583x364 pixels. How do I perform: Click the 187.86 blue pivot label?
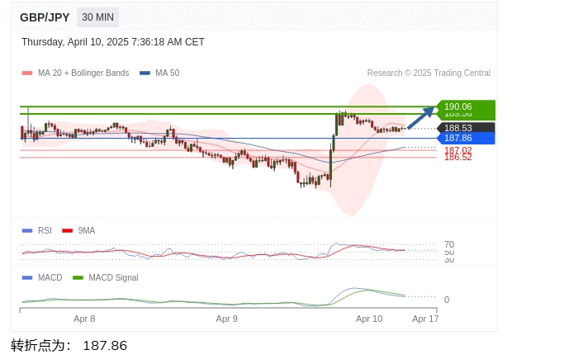[x=465, y=139]
